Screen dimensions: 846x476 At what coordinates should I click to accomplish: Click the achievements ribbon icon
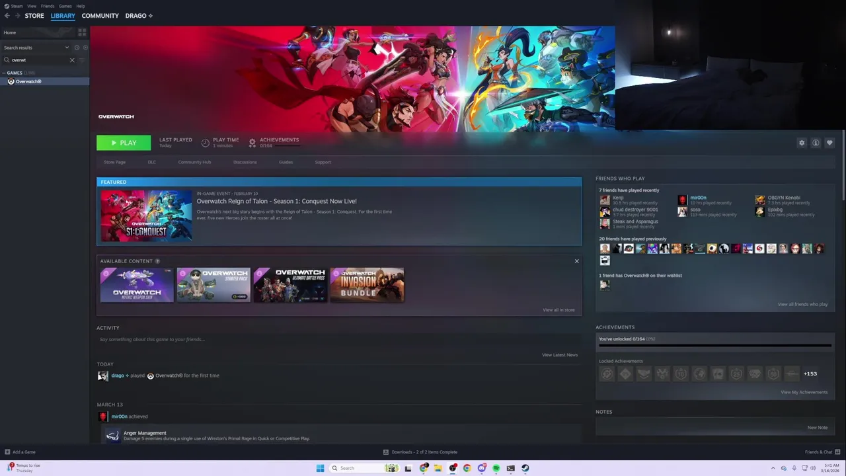pyautogui.click(x=252, y=143)
